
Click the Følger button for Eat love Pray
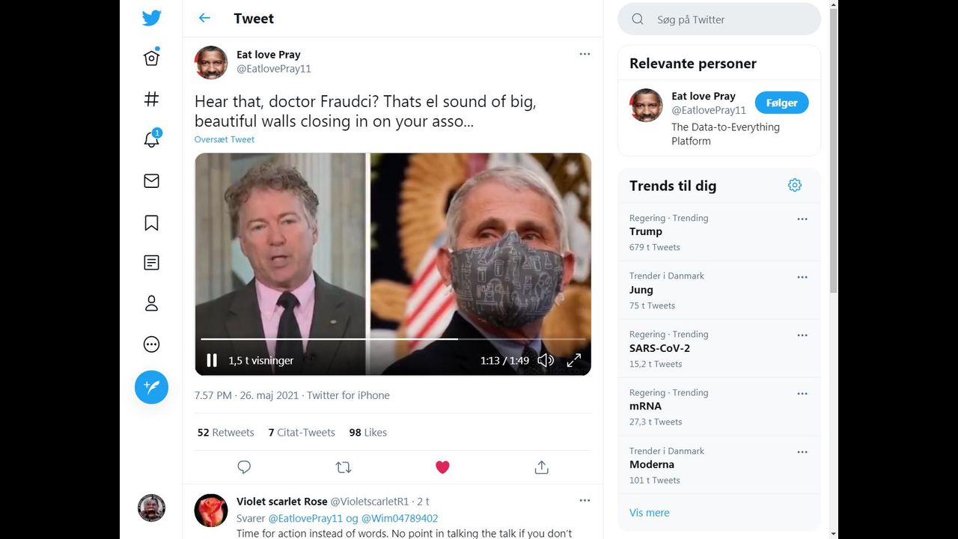coord(781,103)
